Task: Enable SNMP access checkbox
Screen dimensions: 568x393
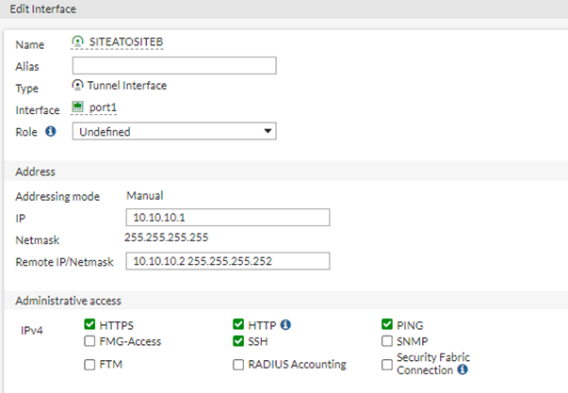Action: pyautogui.click(x=387, y=340)
